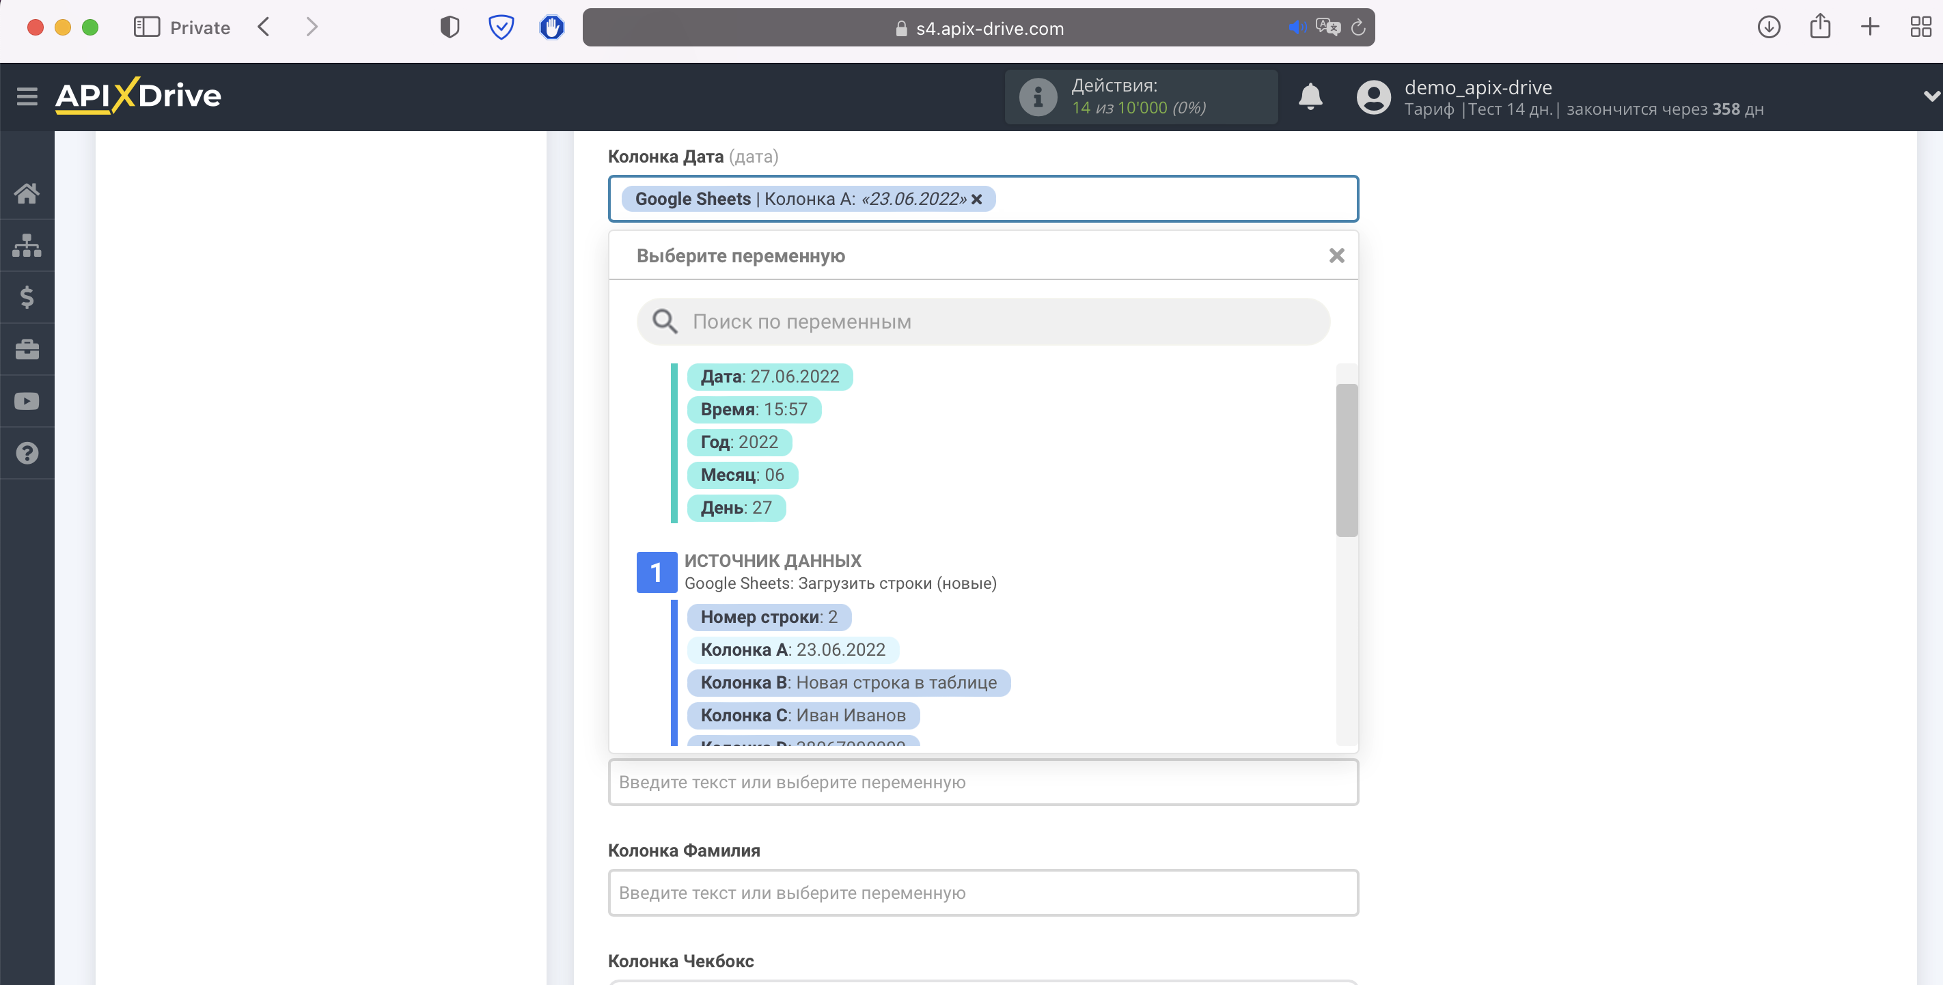Click the Safari share icon
Image resolution: width=1943 pixels, height=985 pixels.
(1820, 26)
